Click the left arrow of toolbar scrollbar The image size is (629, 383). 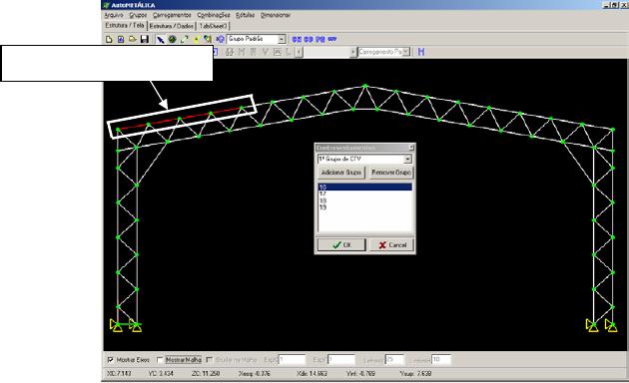pos(299,52)
